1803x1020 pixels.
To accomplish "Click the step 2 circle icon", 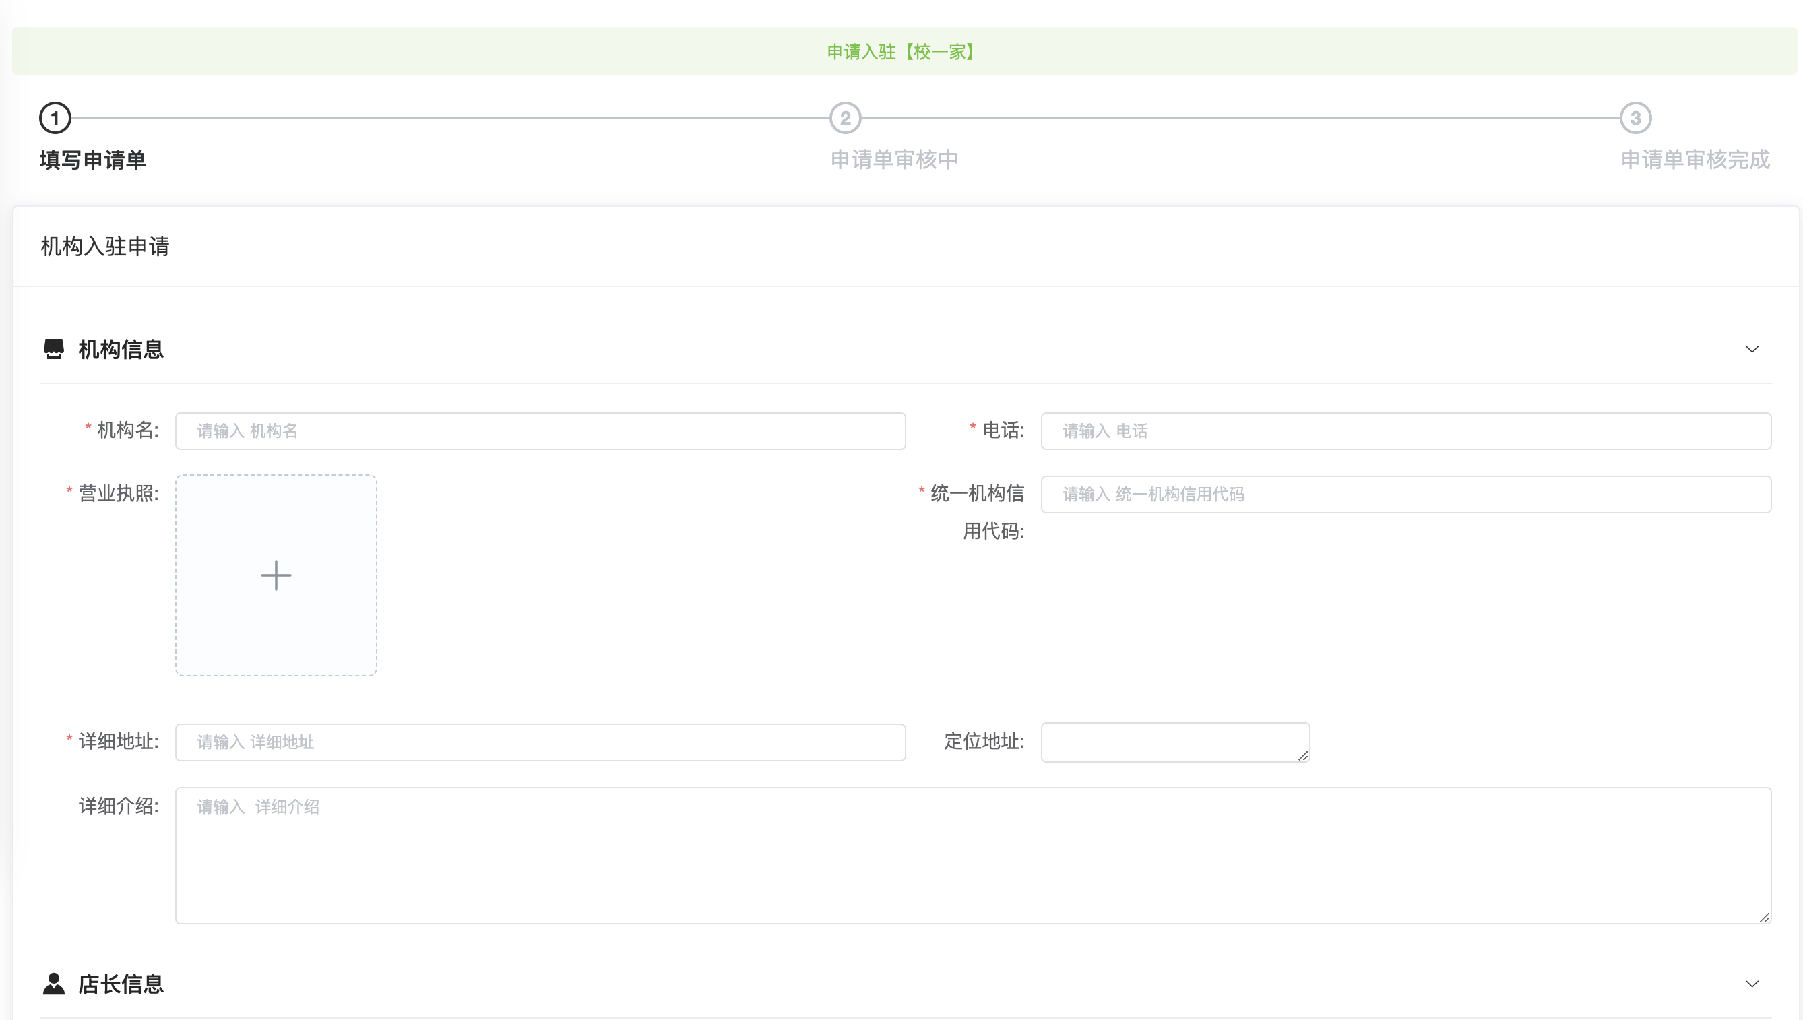I will tap(845, 118).
